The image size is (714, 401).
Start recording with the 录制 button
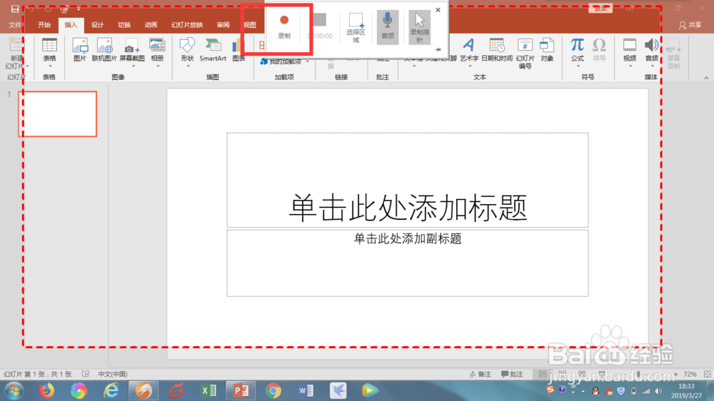coord(284,26)
